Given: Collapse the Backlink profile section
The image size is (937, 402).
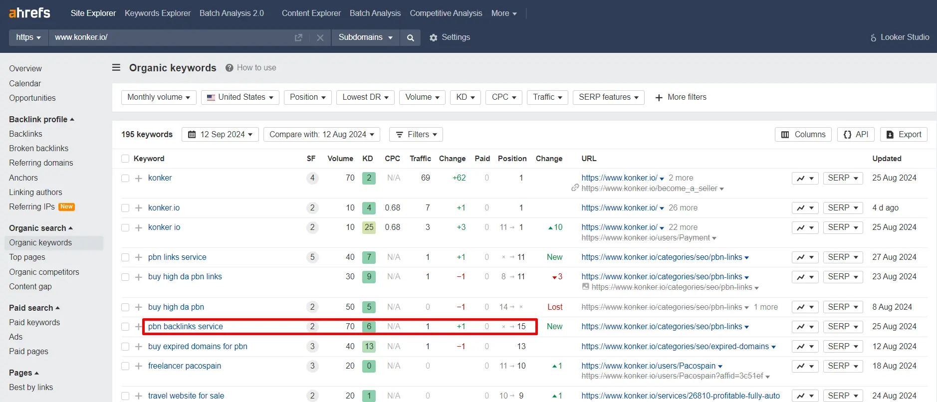Looking at the screenshot, I should click(x=41, y=120).
